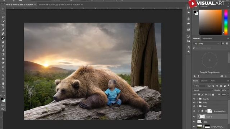Open the History panel icon
Screen dimensions: 230x129
pos(188,8)
